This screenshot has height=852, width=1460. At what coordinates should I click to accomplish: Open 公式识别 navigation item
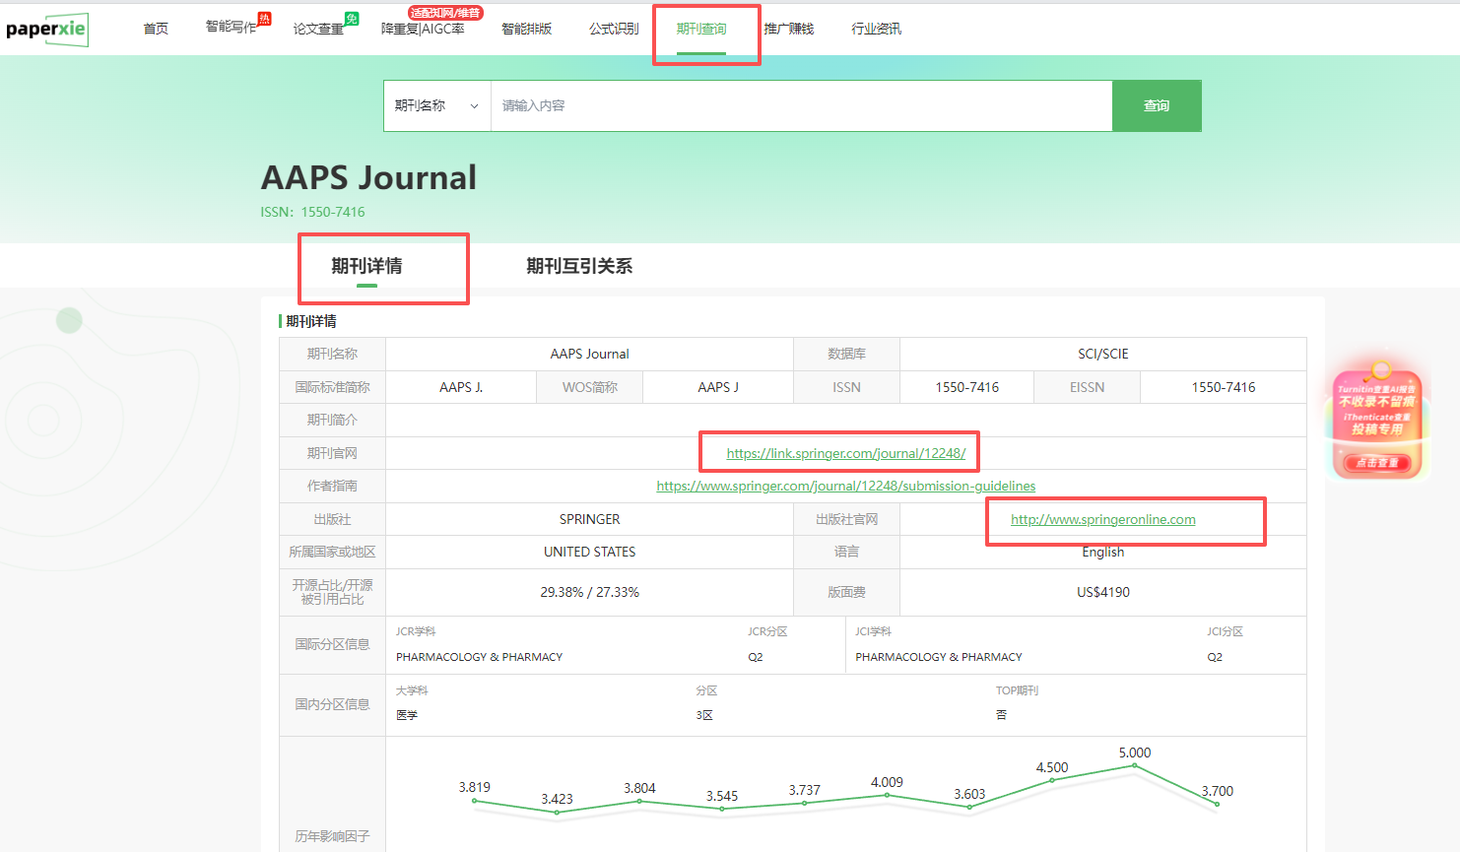tap(614, 29)
